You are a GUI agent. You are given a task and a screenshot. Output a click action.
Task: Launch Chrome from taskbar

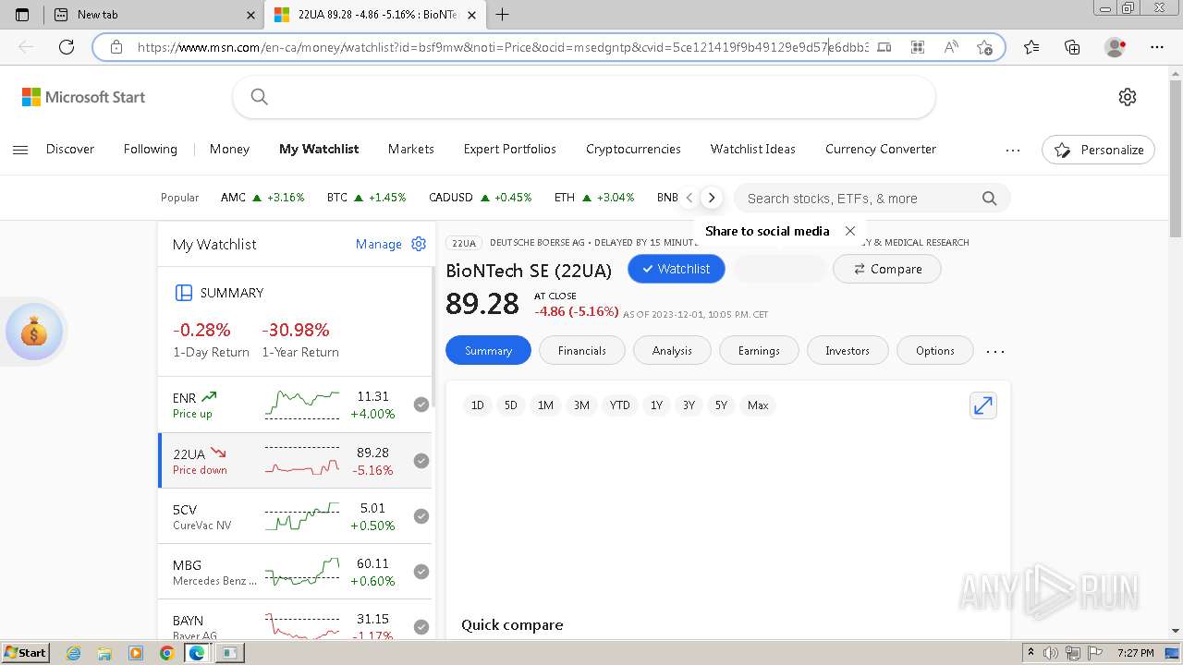(166, 653)
